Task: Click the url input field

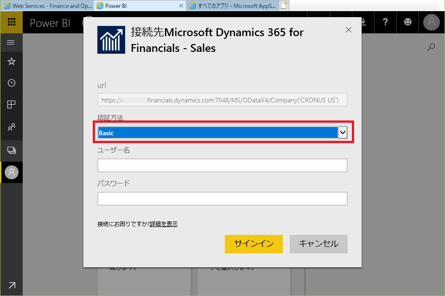Action: click(222, 100)
